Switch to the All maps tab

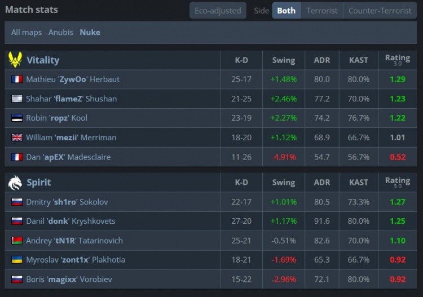27,32
